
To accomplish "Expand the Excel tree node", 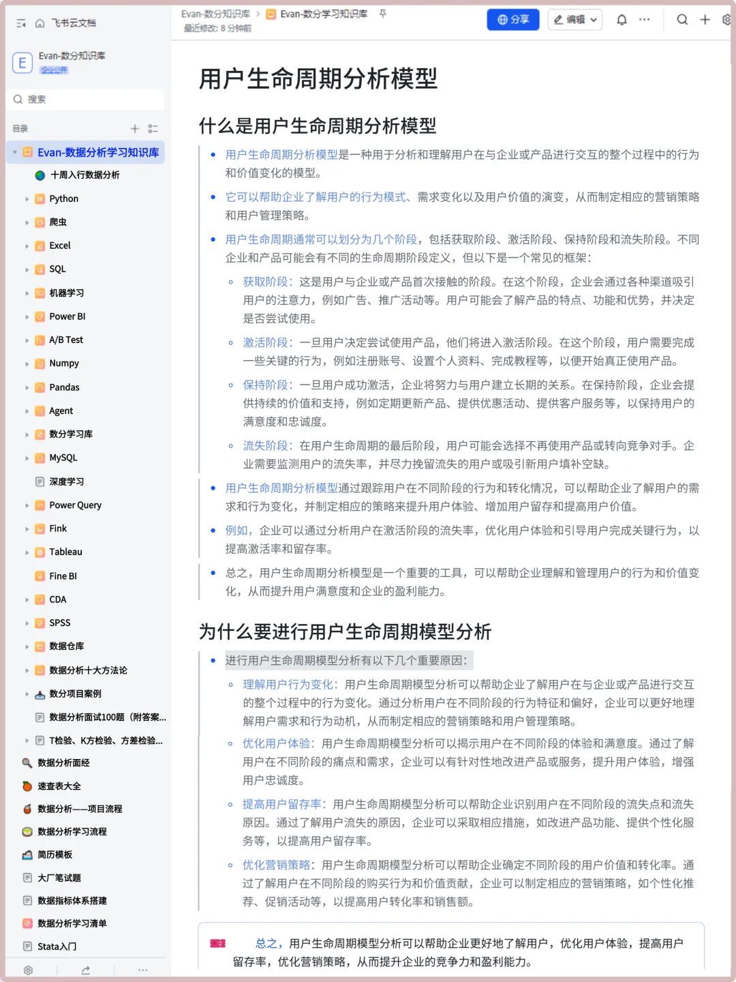I will [x=27, y=246].
